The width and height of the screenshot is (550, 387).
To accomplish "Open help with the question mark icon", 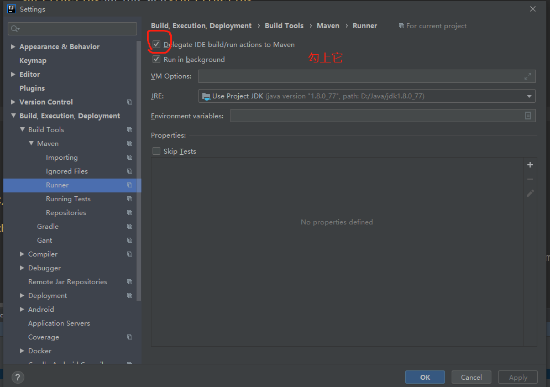I will coord(17,377).
